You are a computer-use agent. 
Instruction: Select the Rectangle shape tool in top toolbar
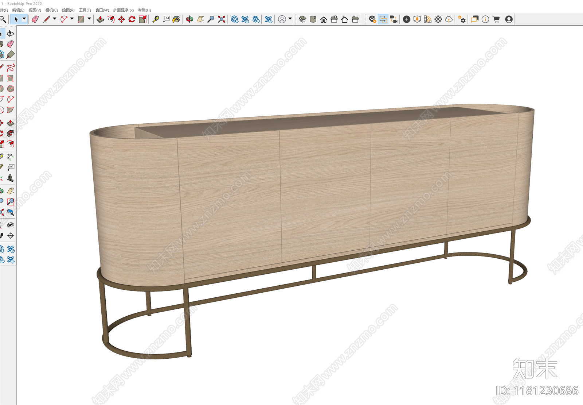(x=81, y=19)
